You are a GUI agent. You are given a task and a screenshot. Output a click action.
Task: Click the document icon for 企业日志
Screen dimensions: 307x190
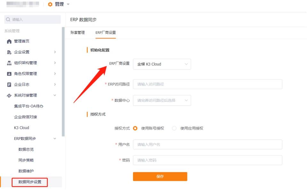coord(9,84)
